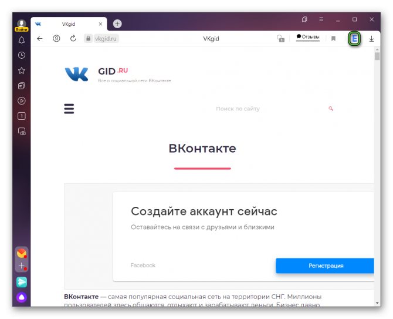
Task: Click scrollbar down arrow
Action: (377, 303)
